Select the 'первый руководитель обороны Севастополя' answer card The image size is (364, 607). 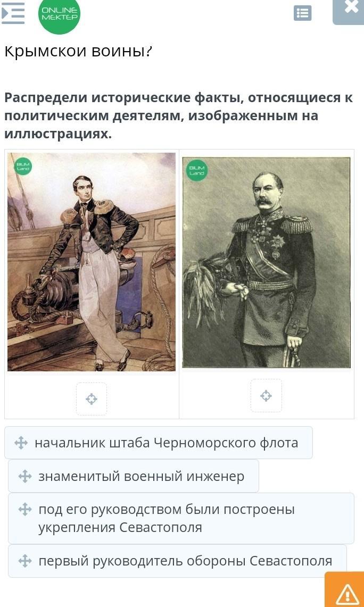(x=177, y=561)
